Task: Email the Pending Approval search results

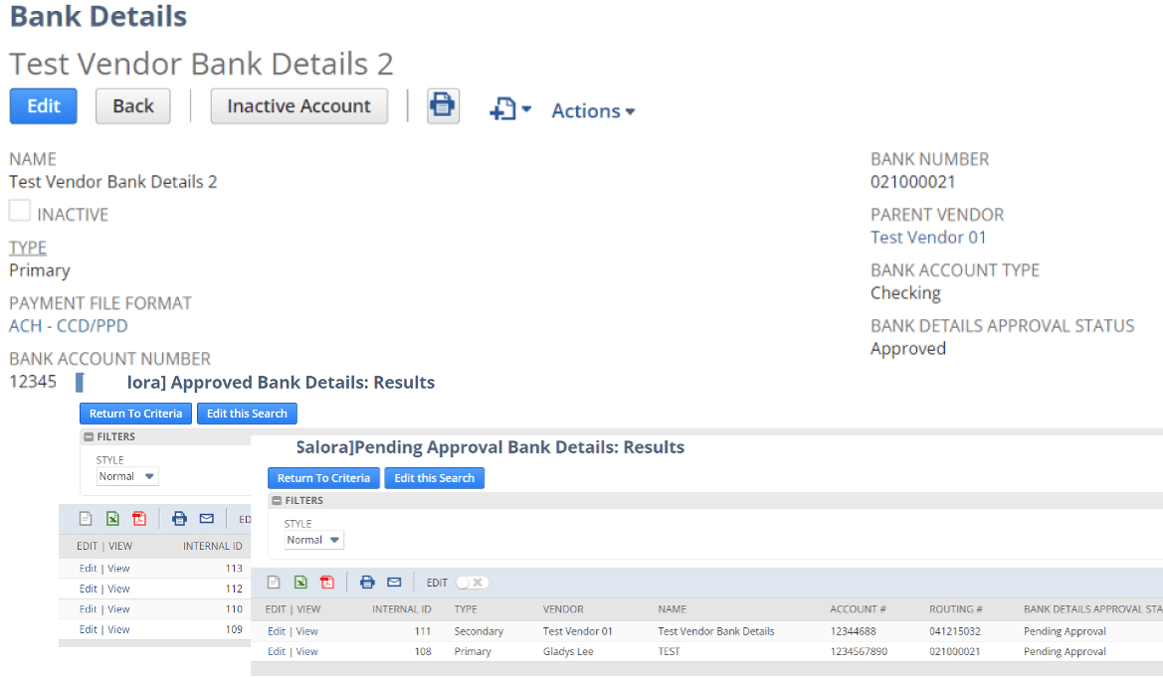Action: pyautogui.click(x=394, y=583)
